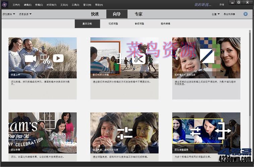Click sliders icon on brightness contrast card

tap(125, 133)
